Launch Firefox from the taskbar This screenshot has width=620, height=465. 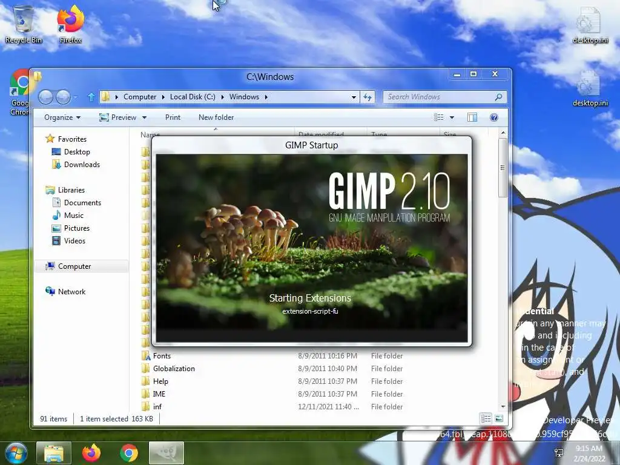(91, 453)
